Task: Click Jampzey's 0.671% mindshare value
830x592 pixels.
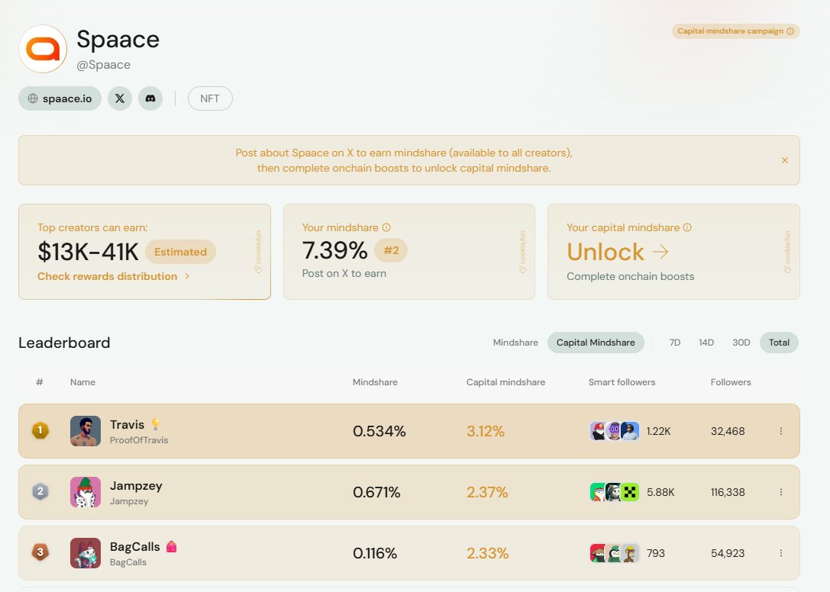Action: click(x=376, y=492)
